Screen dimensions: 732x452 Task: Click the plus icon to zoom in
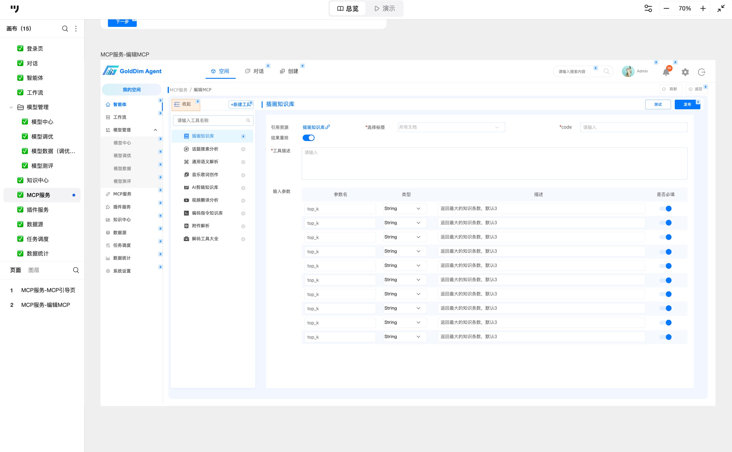703,8
